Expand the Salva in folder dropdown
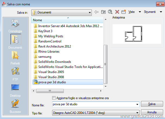165x119 pixels. pos(90,12)
